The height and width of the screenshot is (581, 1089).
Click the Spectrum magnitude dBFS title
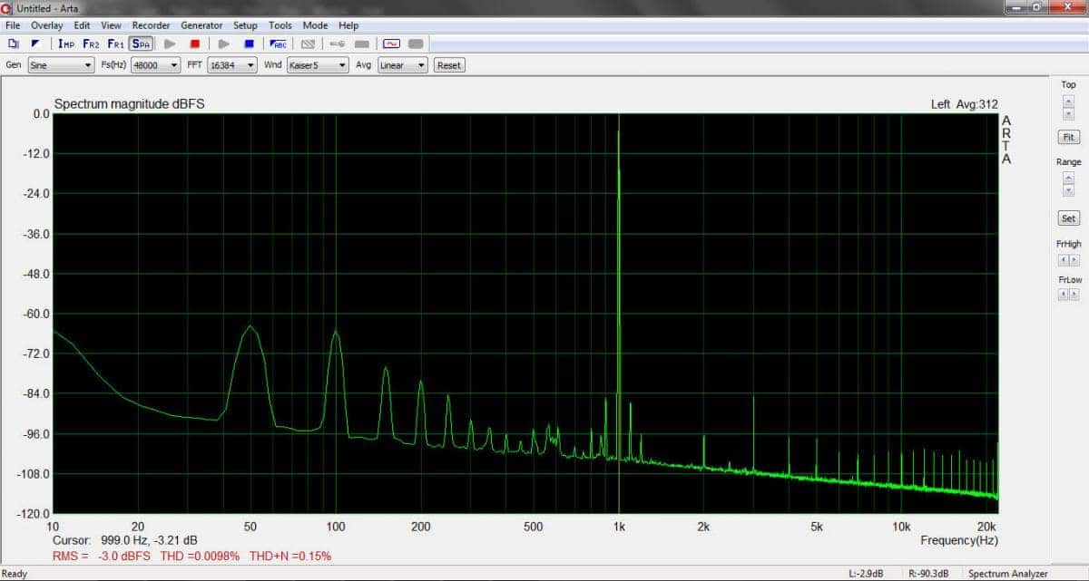[130, 104]
